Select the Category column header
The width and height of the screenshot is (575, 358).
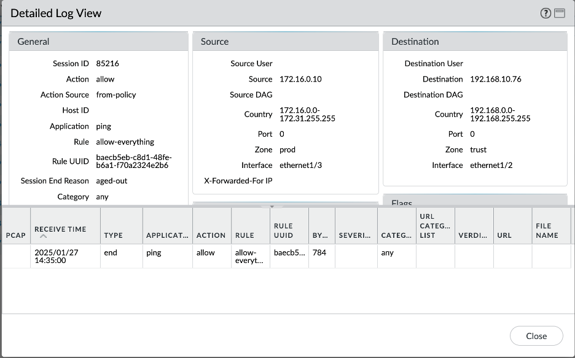pos(397,226)
